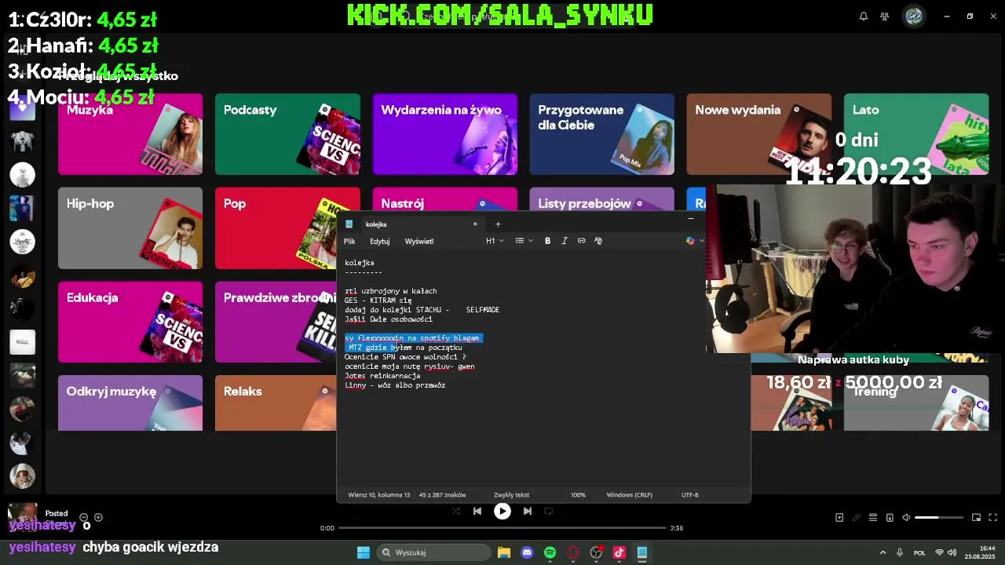1005x565 pixels.
Task: Click the Zwykły tekst status entry
Action: [x=511, y=495]
